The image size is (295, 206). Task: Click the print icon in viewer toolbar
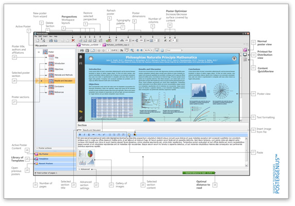[82, 51]
